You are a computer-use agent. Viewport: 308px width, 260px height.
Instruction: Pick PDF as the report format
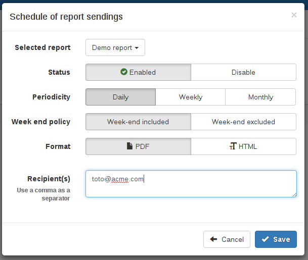click(x=138, y=146)
